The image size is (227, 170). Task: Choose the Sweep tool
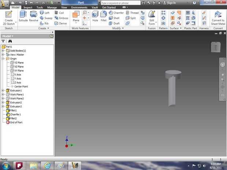pyautogui.click(x=46, y=18)
